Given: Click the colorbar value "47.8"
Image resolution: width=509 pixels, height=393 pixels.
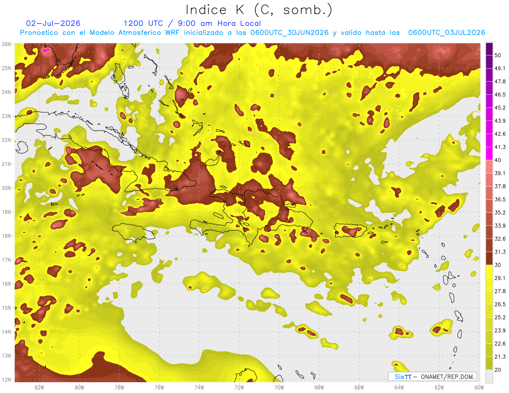Looking at the screenshot, I should pos(500,81).
